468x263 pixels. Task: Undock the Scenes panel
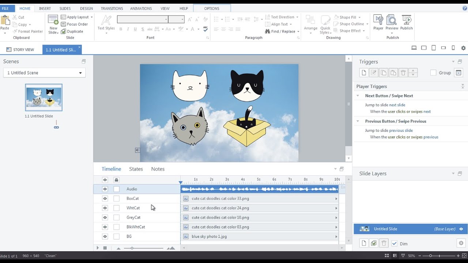click(84, 61)
